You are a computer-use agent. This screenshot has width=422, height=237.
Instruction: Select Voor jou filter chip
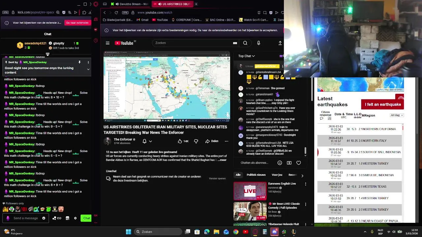(x=277, y=175)
